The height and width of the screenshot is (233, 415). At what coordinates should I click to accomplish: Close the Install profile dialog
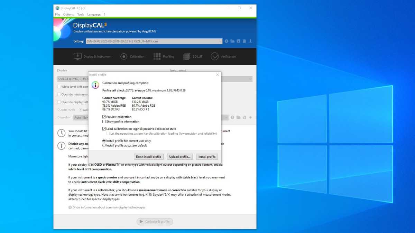(x=218, y=75)
